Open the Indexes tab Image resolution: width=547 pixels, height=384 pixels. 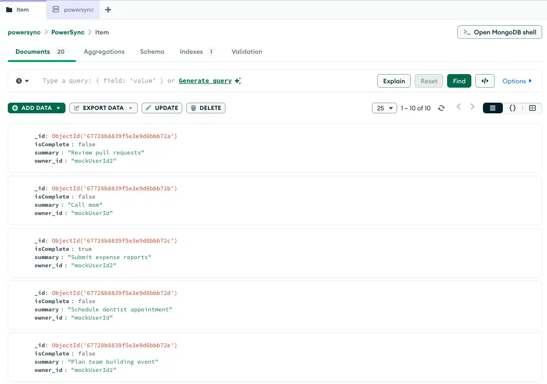191,51
